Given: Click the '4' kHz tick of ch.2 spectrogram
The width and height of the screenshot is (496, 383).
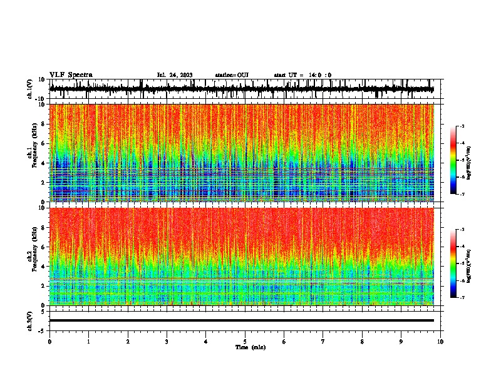Looking at the screenshot, I should (43, 267).
